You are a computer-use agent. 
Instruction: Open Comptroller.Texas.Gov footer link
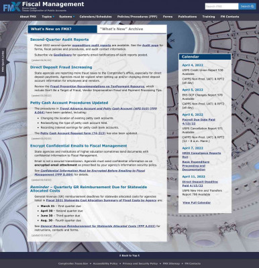(x=73, y=264)
